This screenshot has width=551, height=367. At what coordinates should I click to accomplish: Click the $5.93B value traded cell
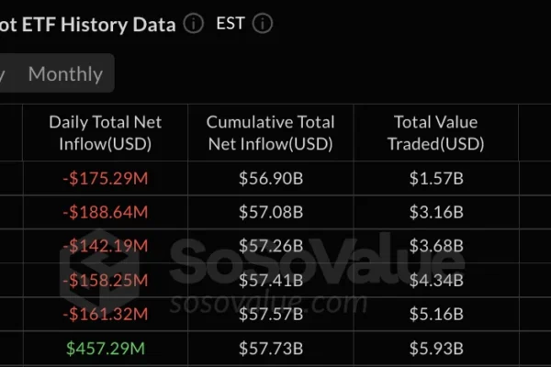point(436,348)
